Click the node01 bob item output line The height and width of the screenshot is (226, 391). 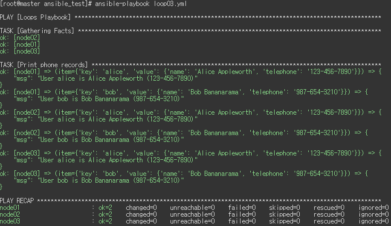coord(184,92)
